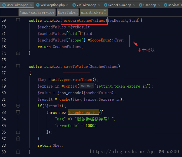Click ScopeEnum::User constant on line 72

107,40
